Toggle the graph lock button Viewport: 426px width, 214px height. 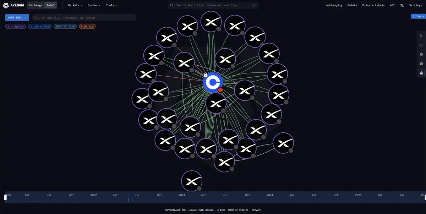click(421, 73)
